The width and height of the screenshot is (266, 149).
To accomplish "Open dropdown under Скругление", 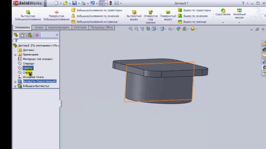I will (223, 22).
